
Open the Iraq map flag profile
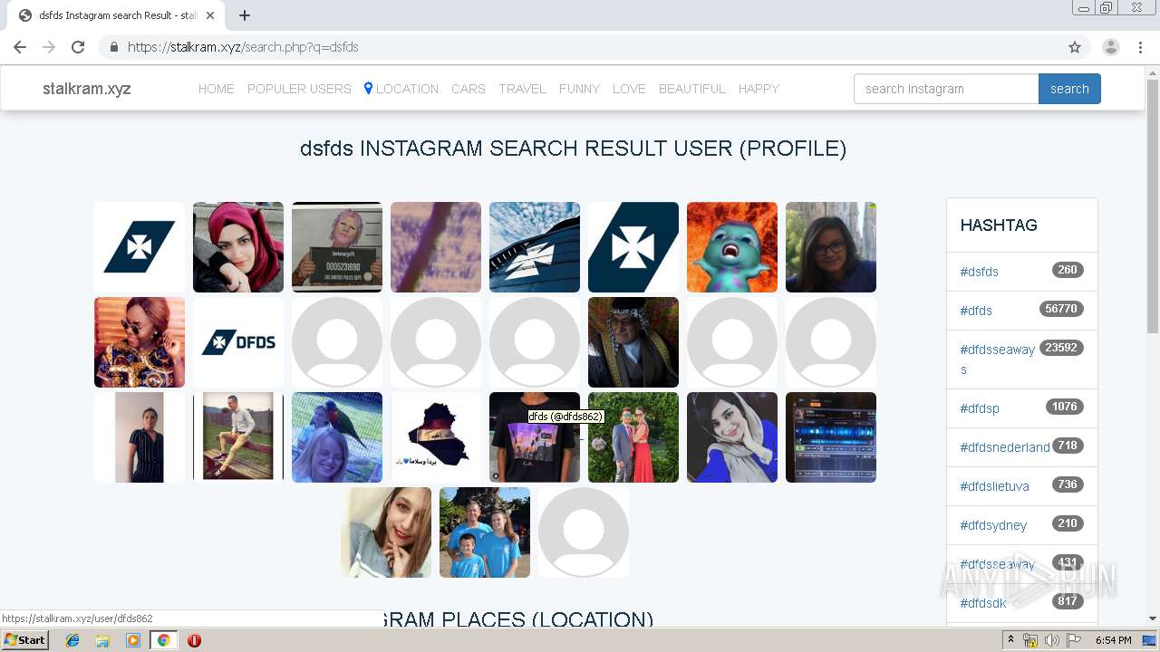point(436,437)
